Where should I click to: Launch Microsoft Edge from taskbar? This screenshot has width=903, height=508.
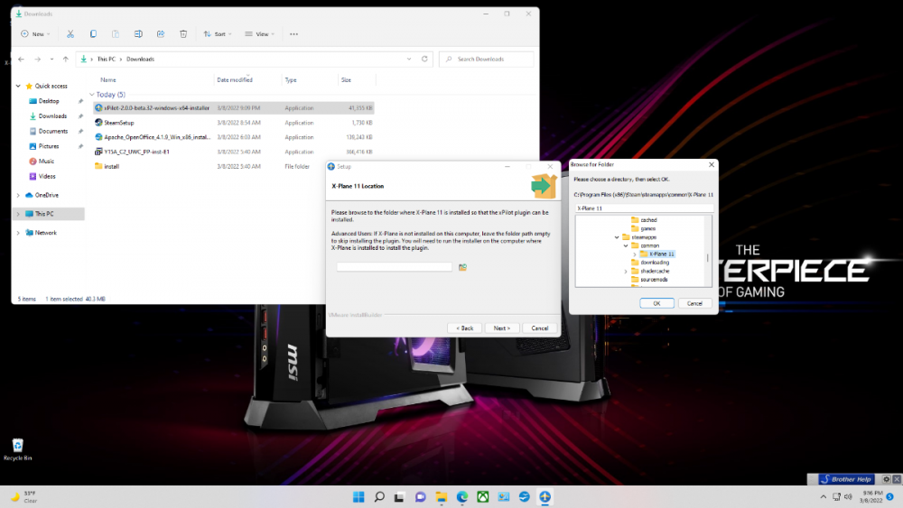pyautogui.click(x=461, y=496)
